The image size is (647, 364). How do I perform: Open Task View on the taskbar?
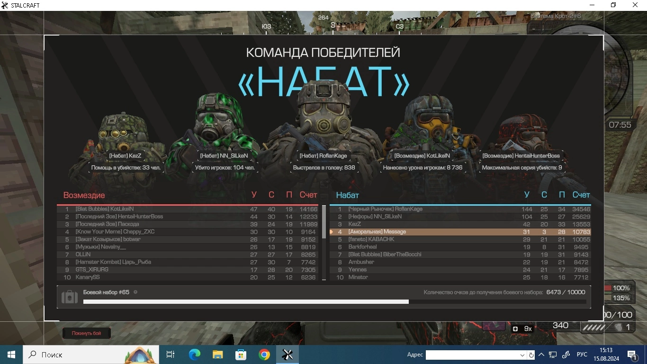[x=171, y=355]
